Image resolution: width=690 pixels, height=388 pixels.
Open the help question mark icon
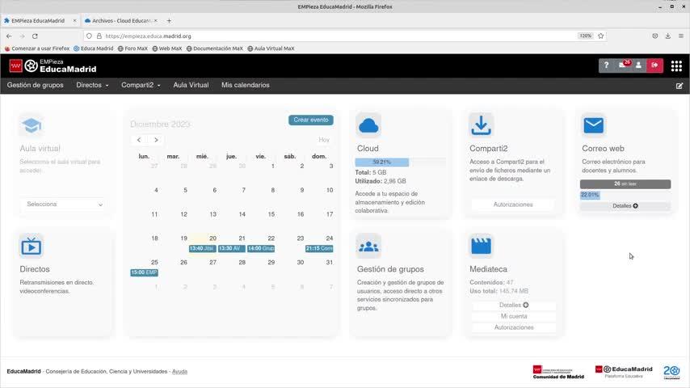click(x=606, y=65)
